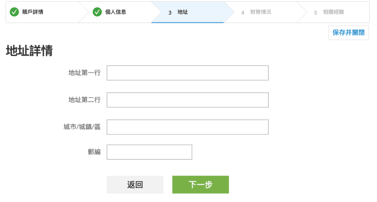Click the step number 4 indicator

[243, 13]
